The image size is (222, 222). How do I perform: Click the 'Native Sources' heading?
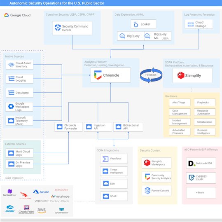click(14, 56)
